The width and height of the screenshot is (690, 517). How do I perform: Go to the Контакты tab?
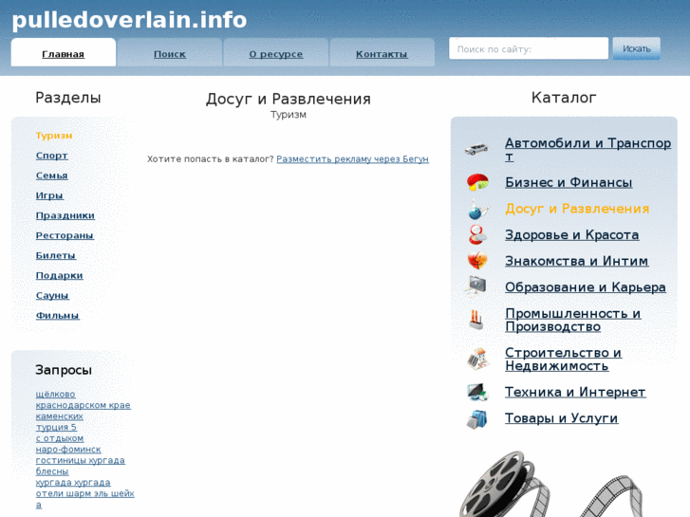pos(382,54)
